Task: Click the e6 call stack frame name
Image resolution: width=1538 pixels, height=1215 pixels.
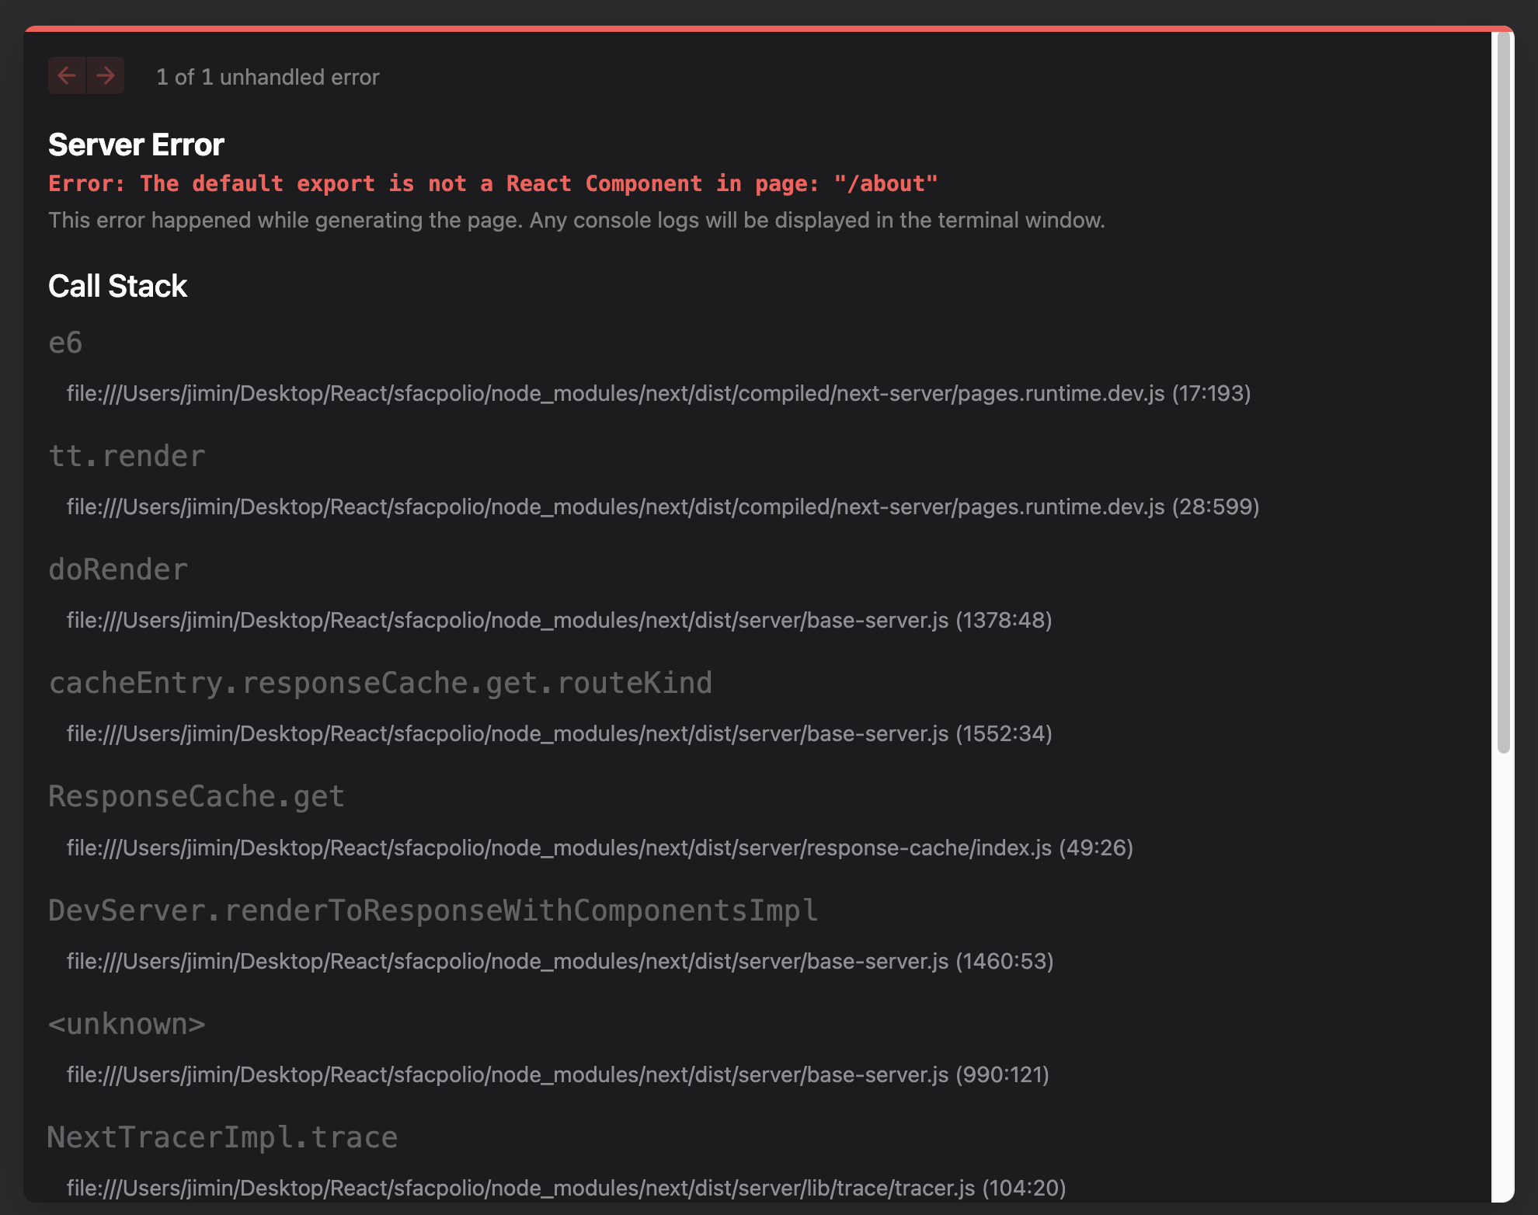Action: [x=65, y=343]
